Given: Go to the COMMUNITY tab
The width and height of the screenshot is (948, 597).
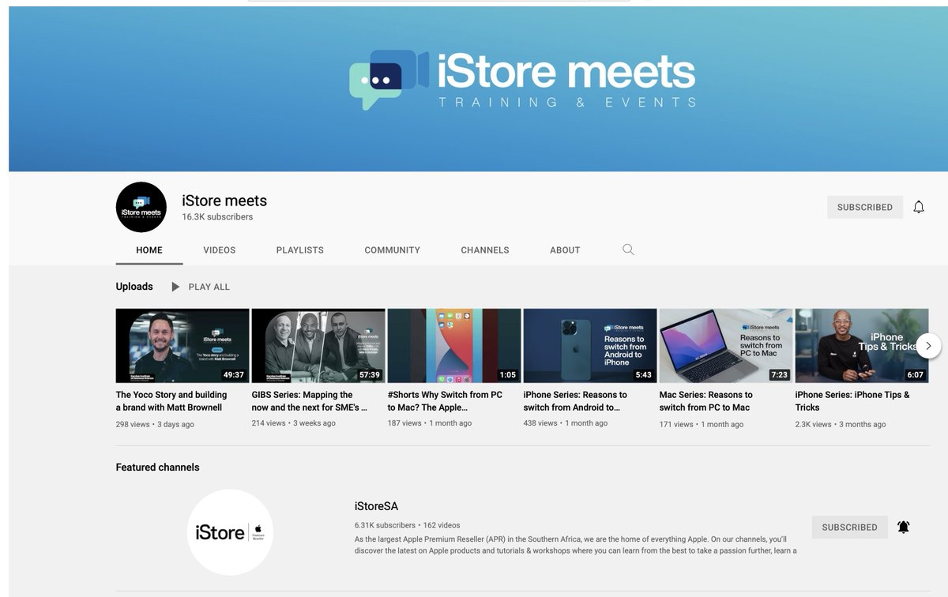Looking at the screenshot, I should tap(392, 250).
